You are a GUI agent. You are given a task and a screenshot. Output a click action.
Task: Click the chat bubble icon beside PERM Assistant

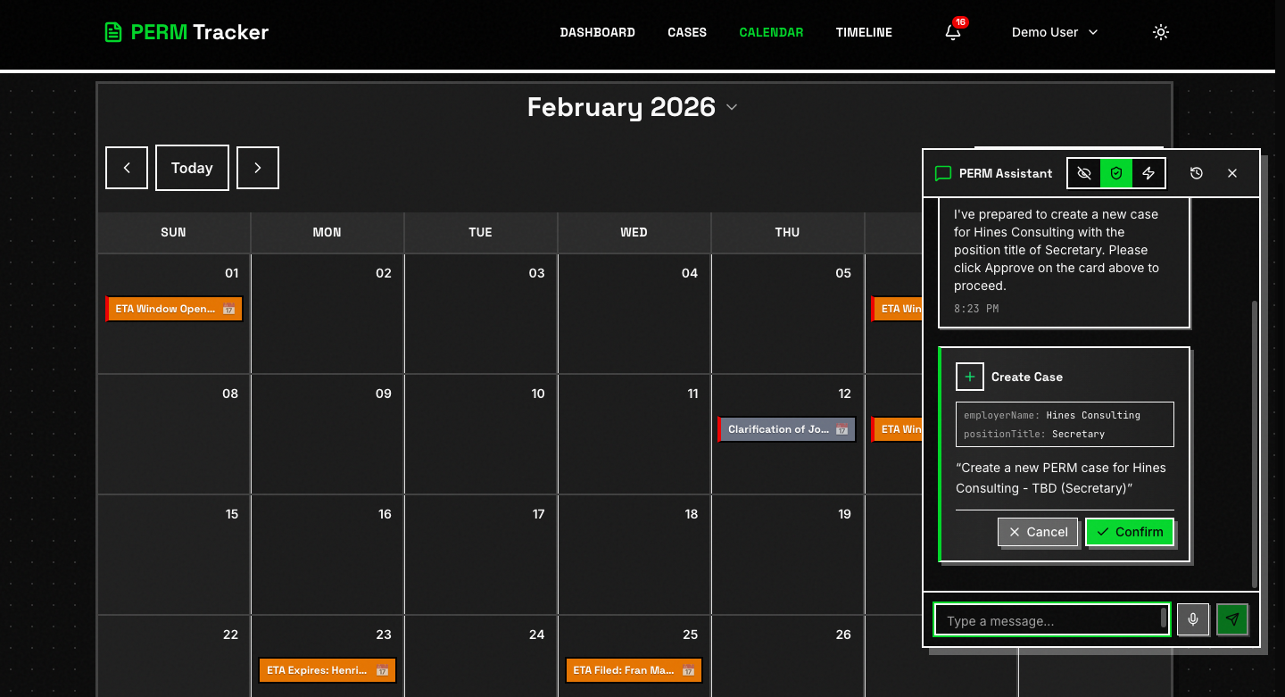coord(942,174)
